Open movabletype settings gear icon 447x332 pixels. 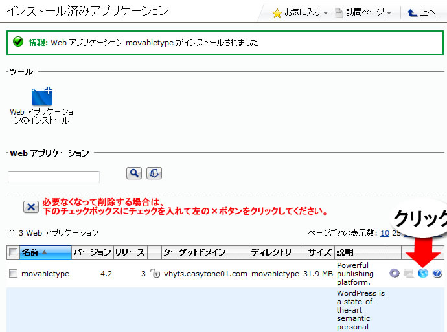point(395,274)
